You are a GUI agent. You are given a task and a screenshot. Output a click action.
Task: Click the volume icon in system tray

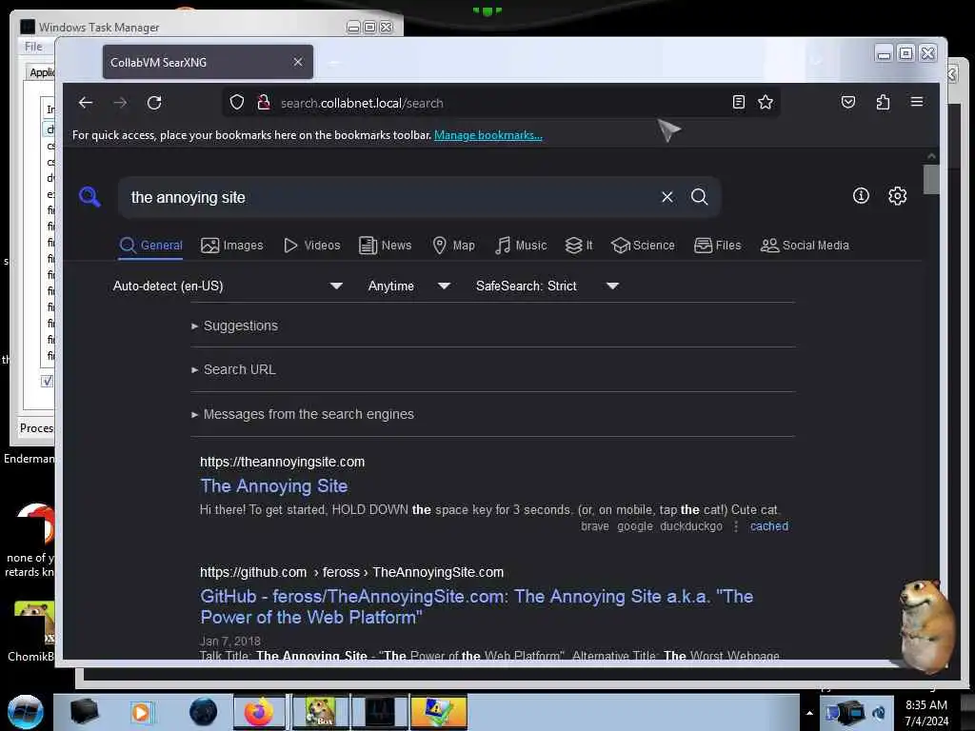coord(879,713)
